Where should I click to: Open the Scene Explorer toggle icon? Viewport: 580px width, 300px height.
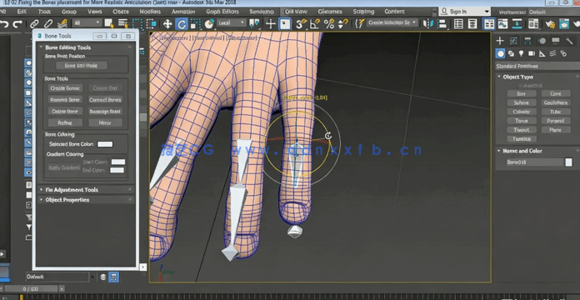[458, 24]
